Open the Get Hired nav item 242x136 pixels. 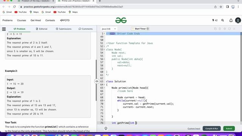coord(36,20)
